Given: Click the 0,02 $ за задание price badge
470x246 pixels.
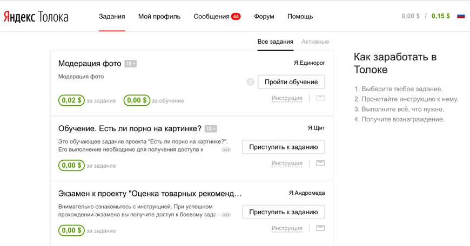Looking at the screenshot, I should point(71,100).
